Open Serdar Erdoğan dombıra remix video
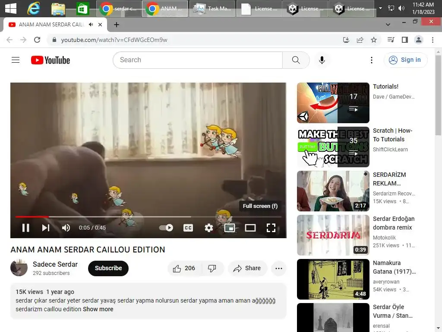Viewport: 442px width, 332px height. [333, 235]
